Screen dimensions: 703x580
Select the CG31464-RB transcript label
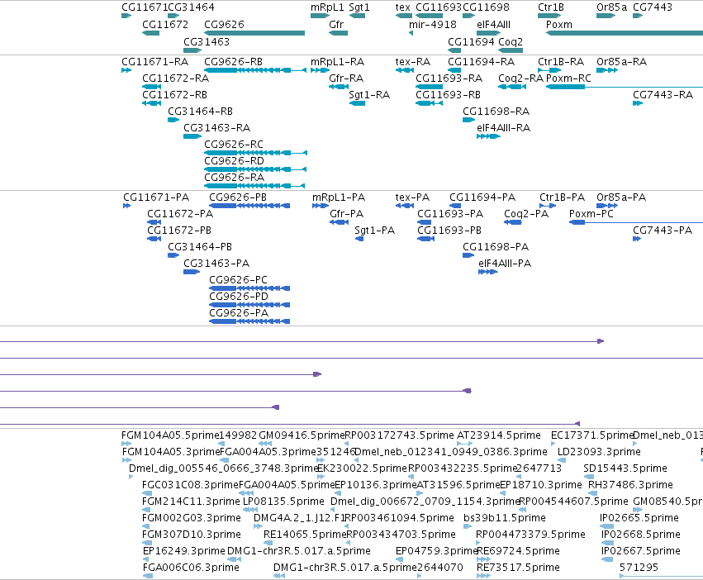coord(200,112)
